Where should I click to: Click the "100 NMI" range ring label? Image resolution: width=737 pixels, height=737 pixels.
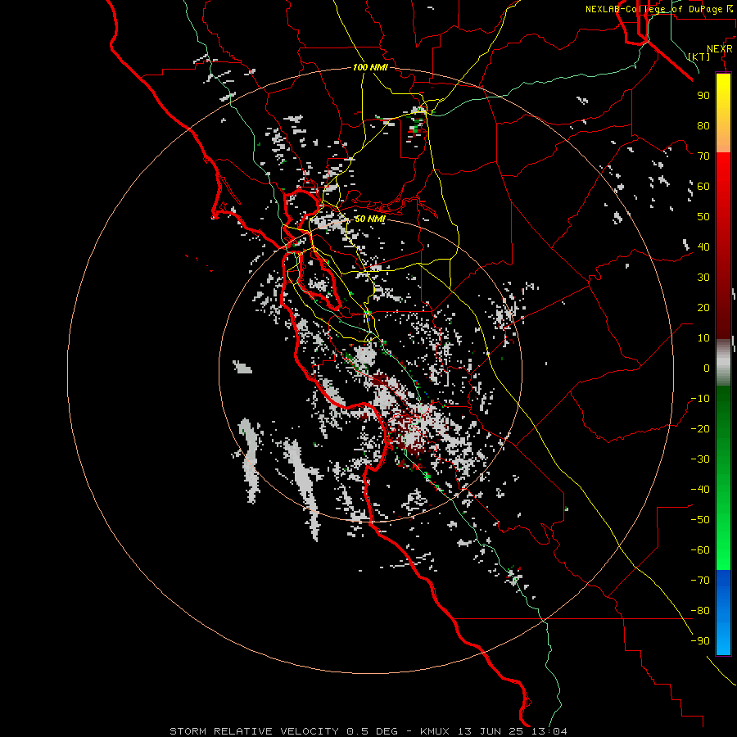coord(370,67)
